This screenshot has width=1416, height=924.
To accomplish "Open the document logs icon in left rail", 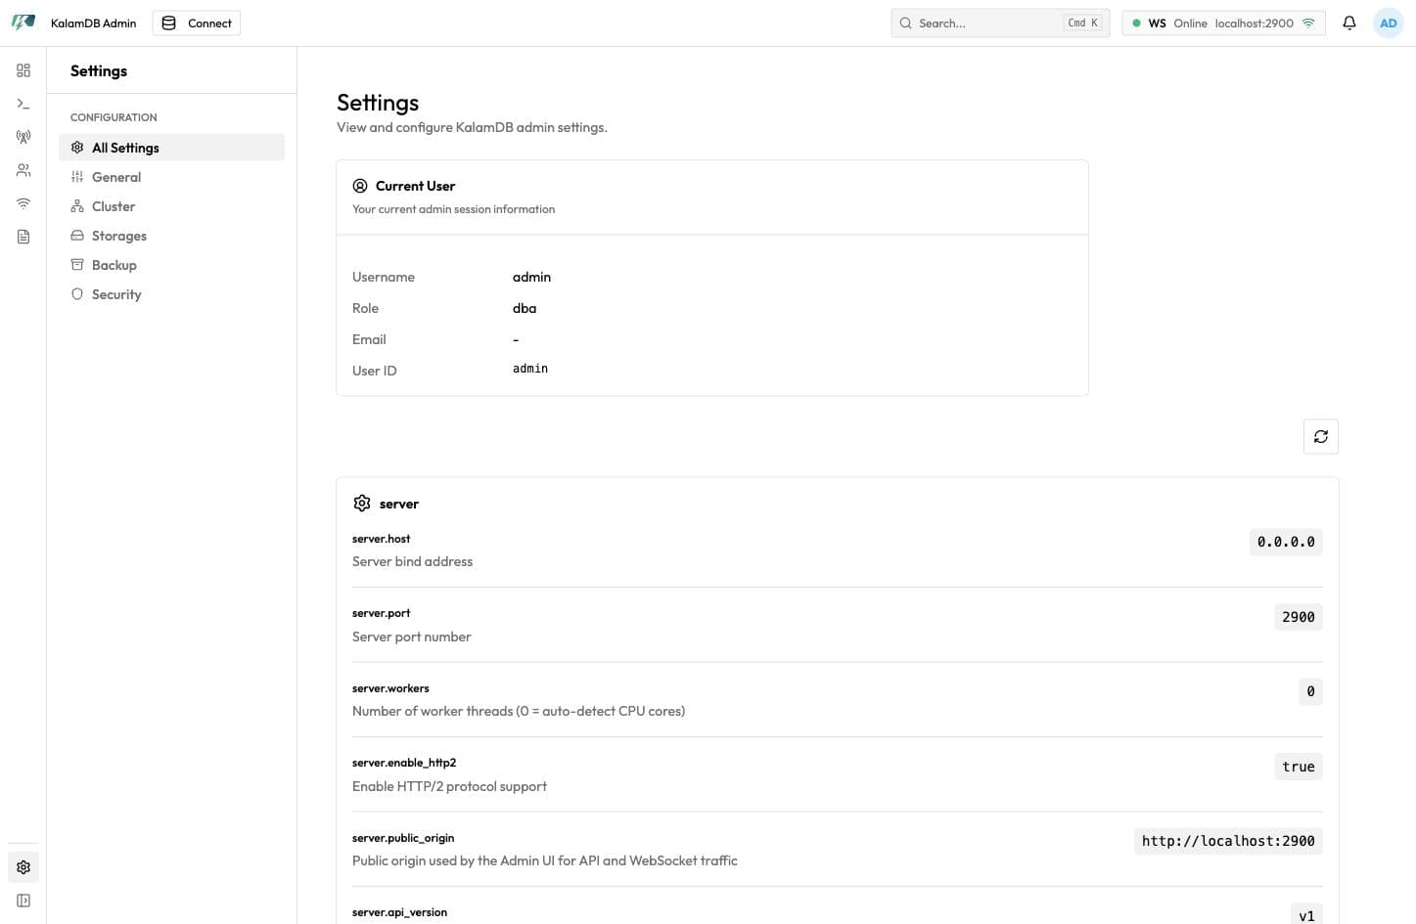I will tap(23, 237).
